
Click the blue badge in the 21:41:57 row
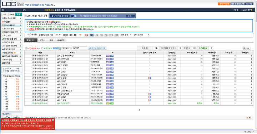tap(112, 59)
